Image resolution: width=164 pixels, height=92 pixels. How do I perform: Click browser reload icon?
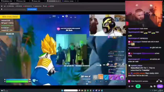[6, 4]
